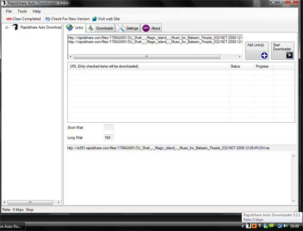Screen dimensions: 303x231
Task: Select Rapidshare Auto Download tree item
Action: (x=41, y=27)
